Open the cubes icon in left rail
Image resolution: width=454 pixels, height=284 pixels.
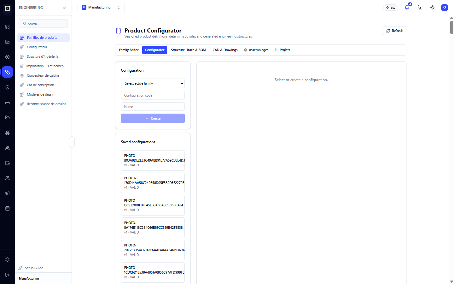(8, 133)
